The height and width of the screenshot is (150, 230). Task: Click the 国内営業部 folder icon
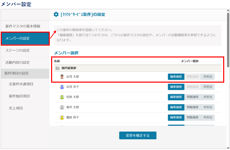[x=58, y=68]
